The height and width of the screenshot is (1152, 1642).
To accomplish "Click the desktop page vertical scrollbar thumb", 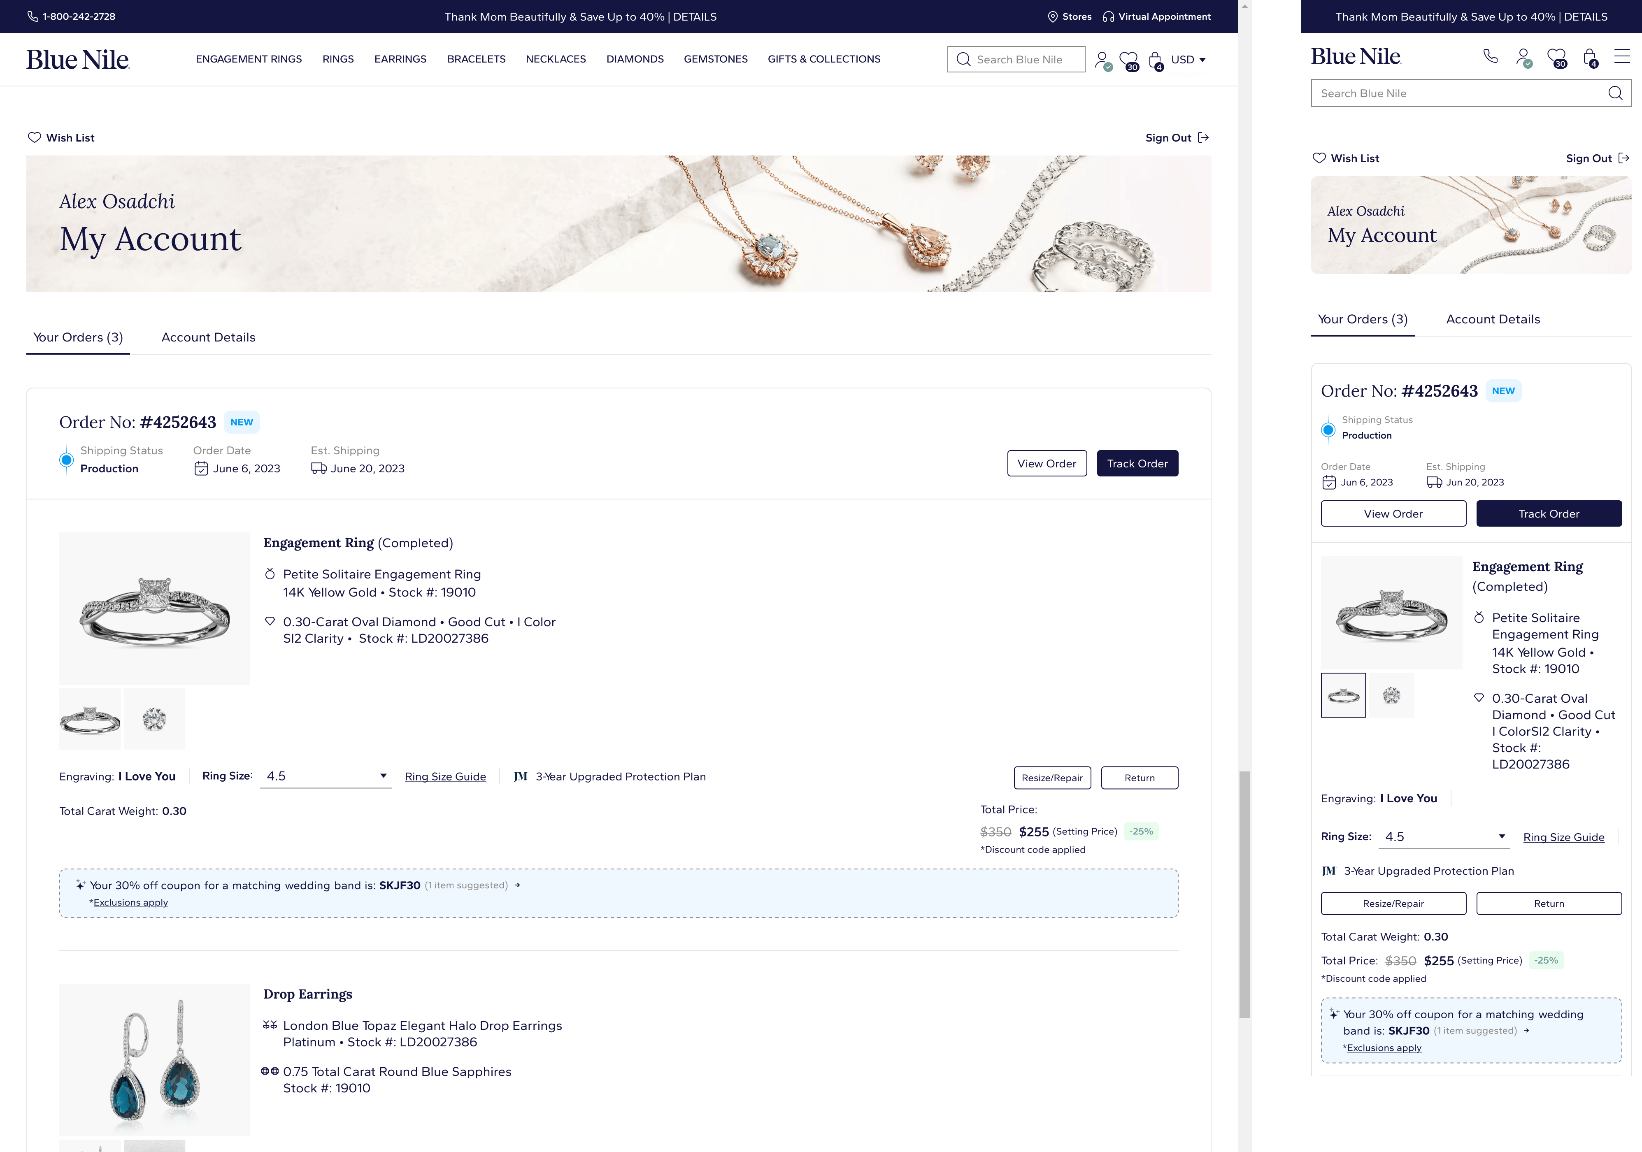I will 1244,894.
